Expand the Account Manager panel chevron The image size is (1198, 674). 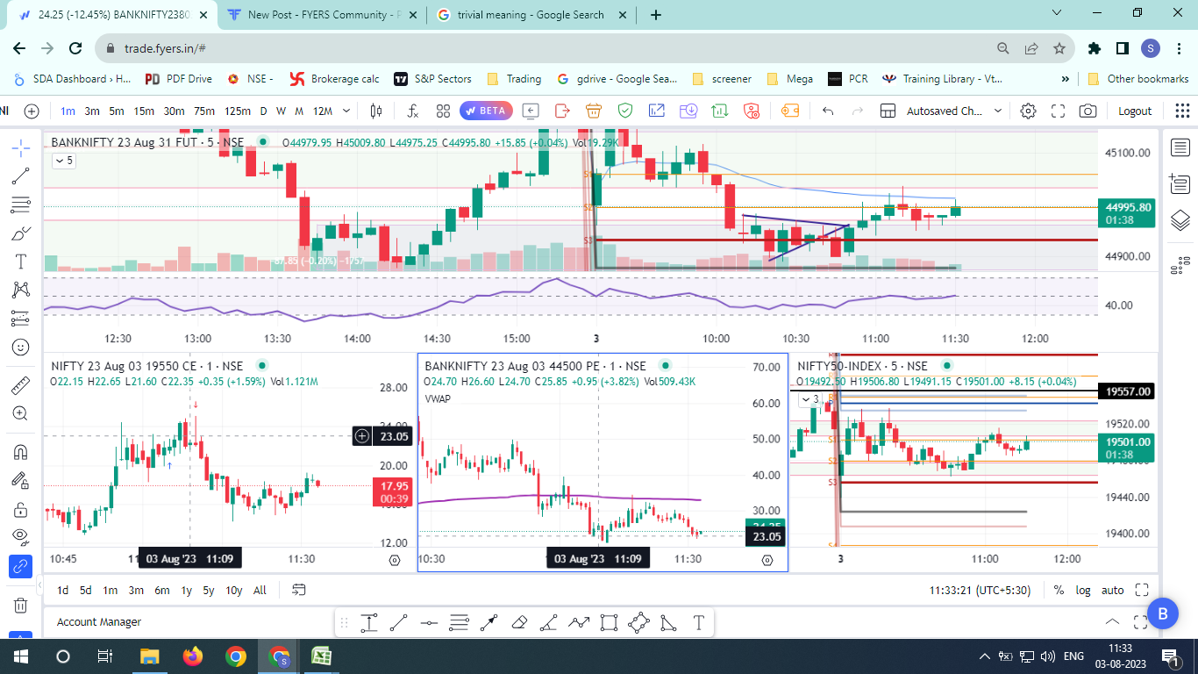(1112, 622)
